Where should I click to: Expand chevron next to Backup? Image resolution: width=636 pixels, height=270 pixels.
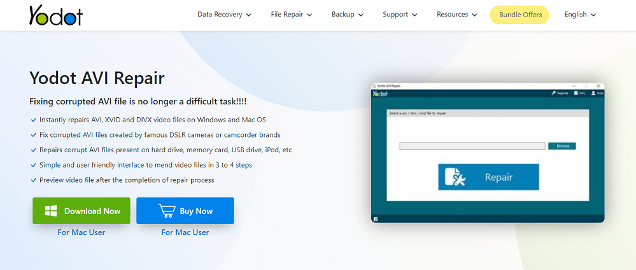(360, 15)
